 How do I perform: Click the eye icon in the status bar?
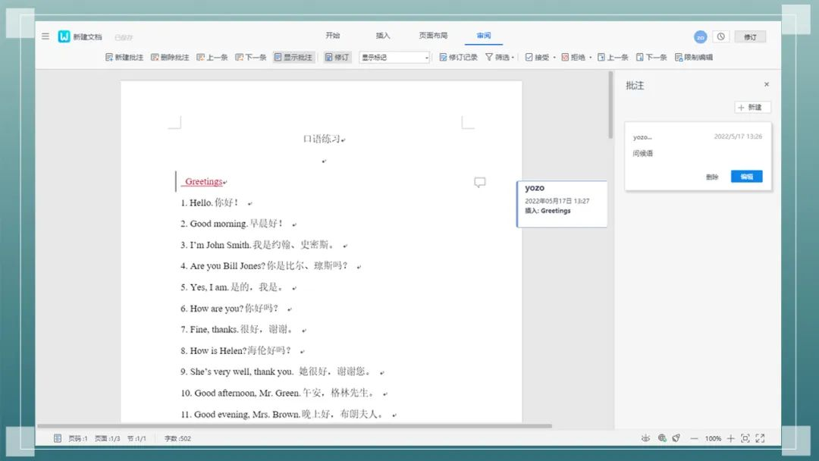[x=646, y=438]
